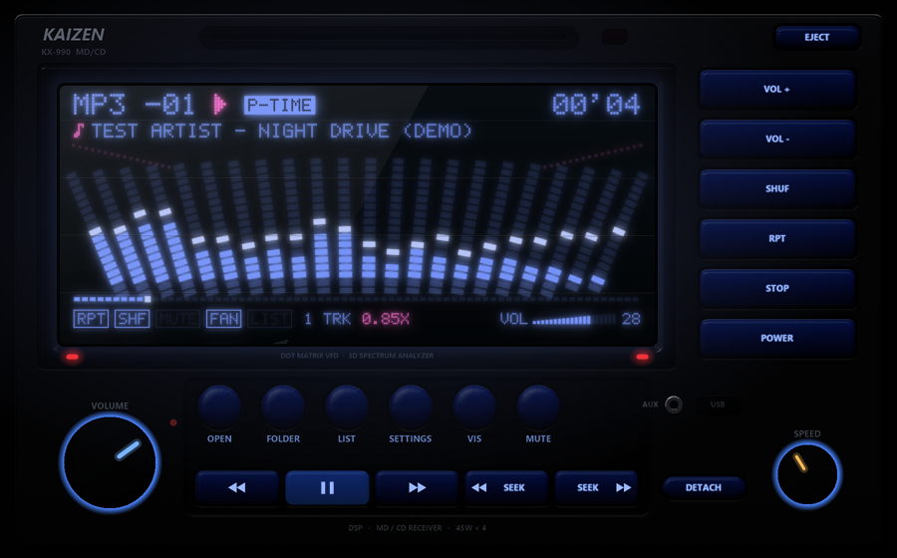Switch visualizer with VIS button
Viewport: 897px width, 558px height.
coord(474,407)
